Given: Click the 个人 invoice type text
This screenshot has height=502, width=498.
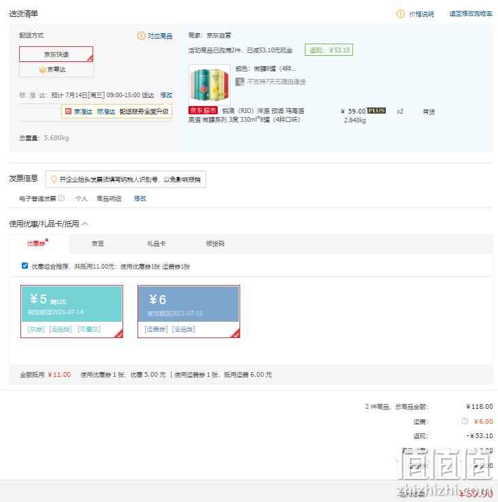Looking at the screenshot, I should click(82, 199).
